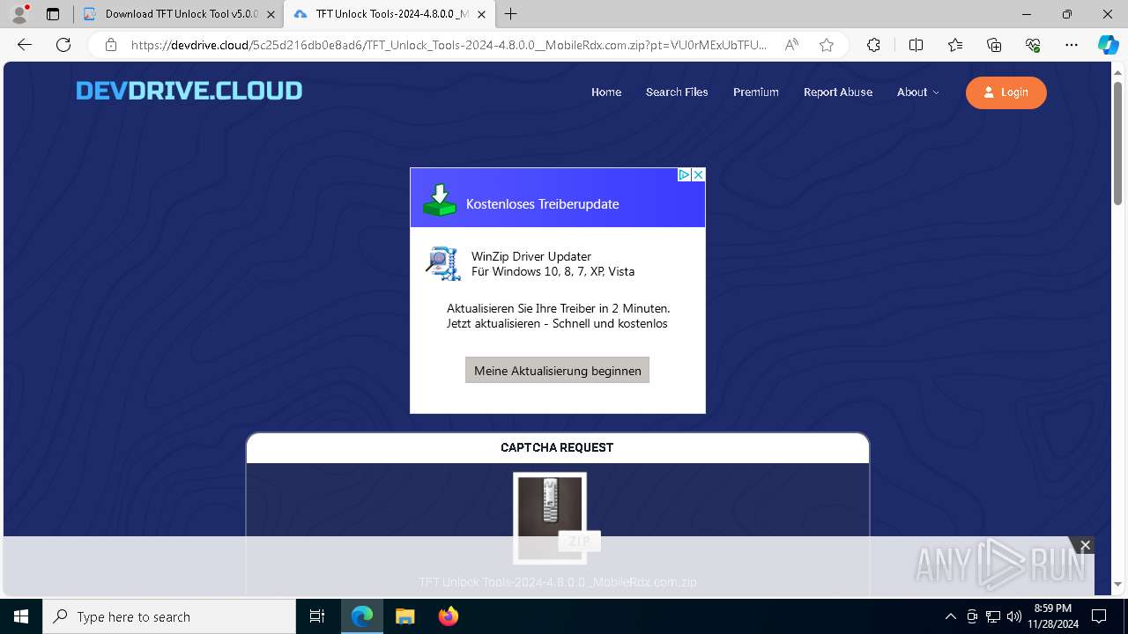Image resolution: width=1128 pixels, height=634 pixels.
Task: Close the TFT Unlock Tools-2024 tab
Action: tap(481, 14)
